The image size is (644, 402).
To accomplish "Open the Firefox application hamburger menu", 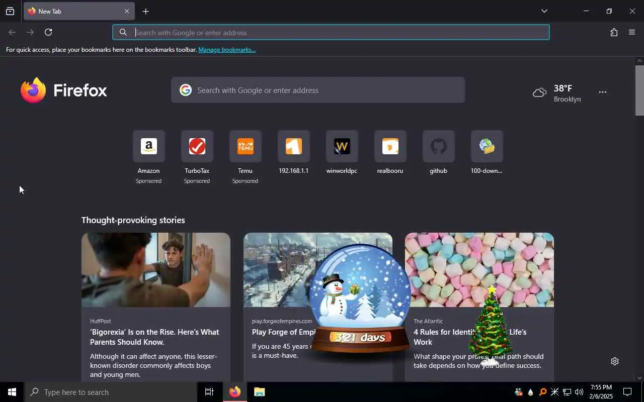I will click(x=632, y=32).
